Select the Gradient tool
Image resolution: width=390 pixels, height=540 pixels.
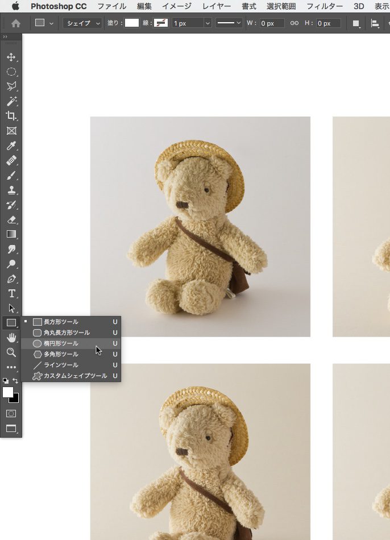(11, 234)
